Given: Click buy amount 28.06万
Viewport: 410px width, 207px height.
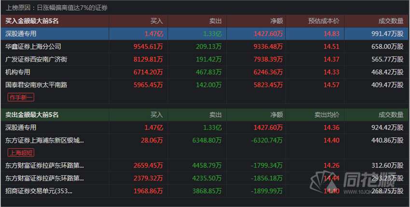Looking at the screenshot, I should pos(151,140).
